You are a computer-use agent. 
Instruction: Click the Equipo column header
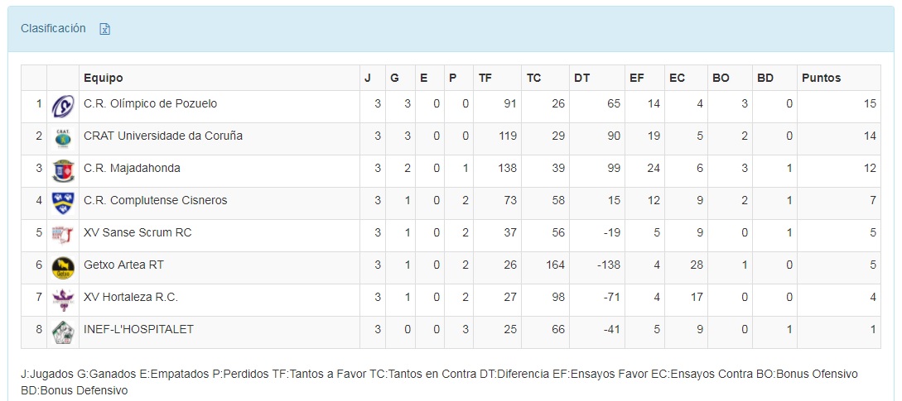104,78
